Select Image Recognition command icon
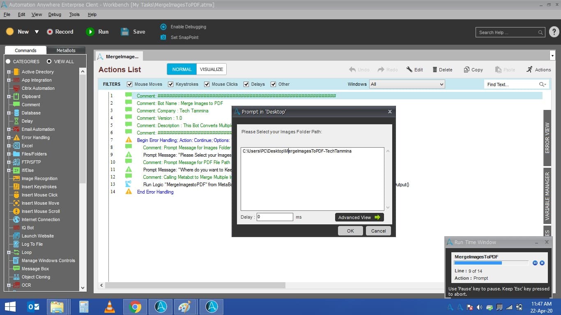 click(16, 178)
